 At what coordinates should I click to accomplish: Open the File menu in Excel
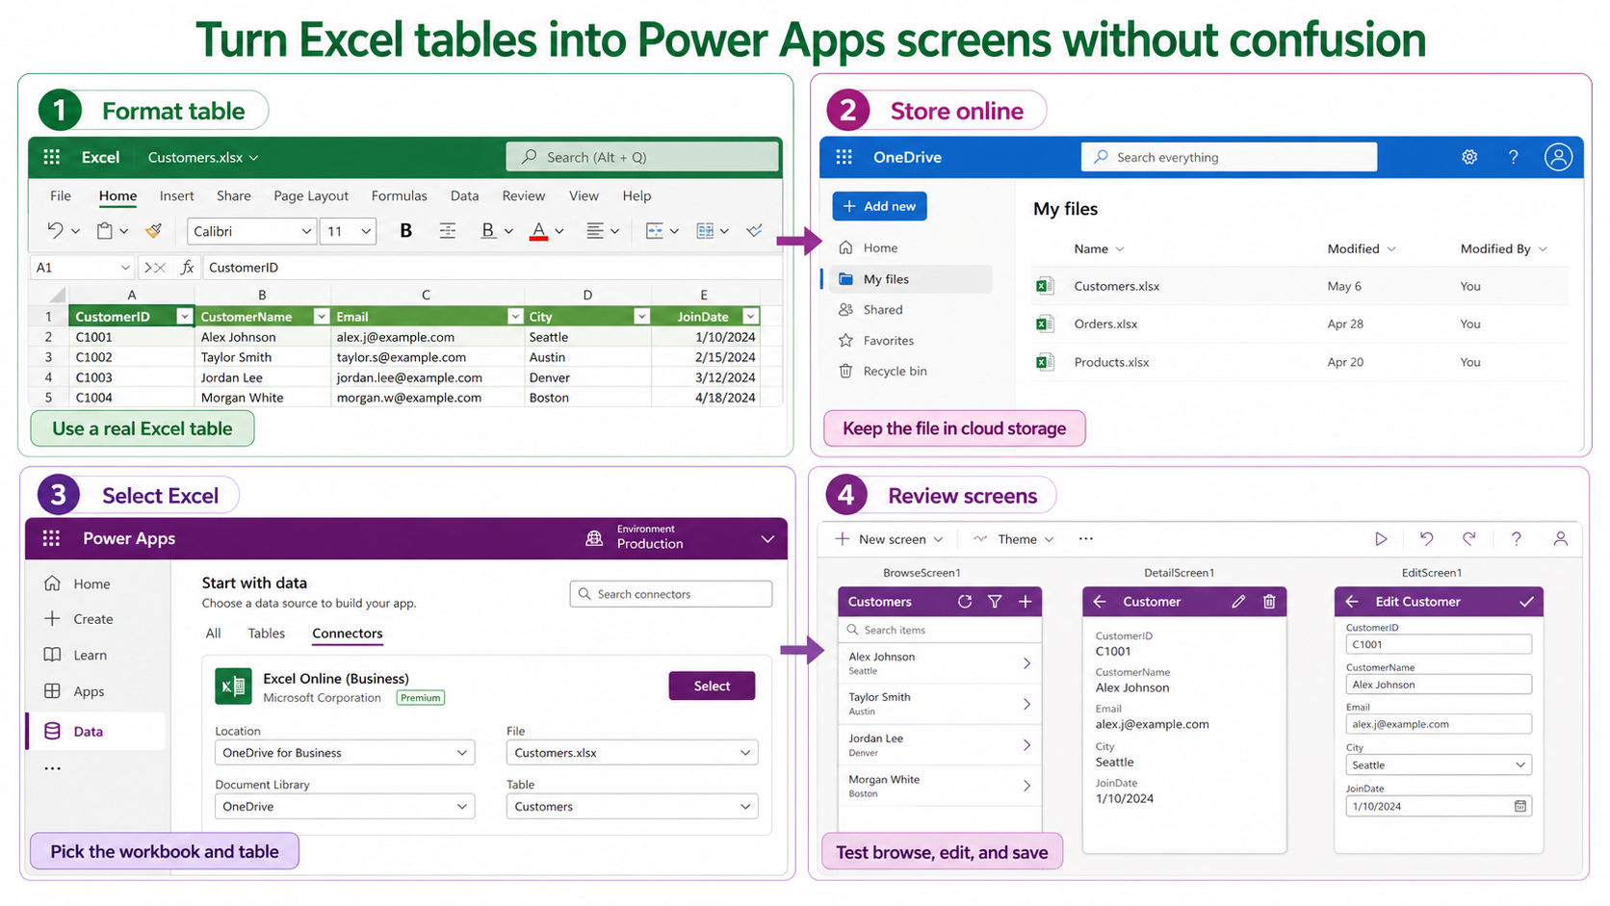coord(61,195)
